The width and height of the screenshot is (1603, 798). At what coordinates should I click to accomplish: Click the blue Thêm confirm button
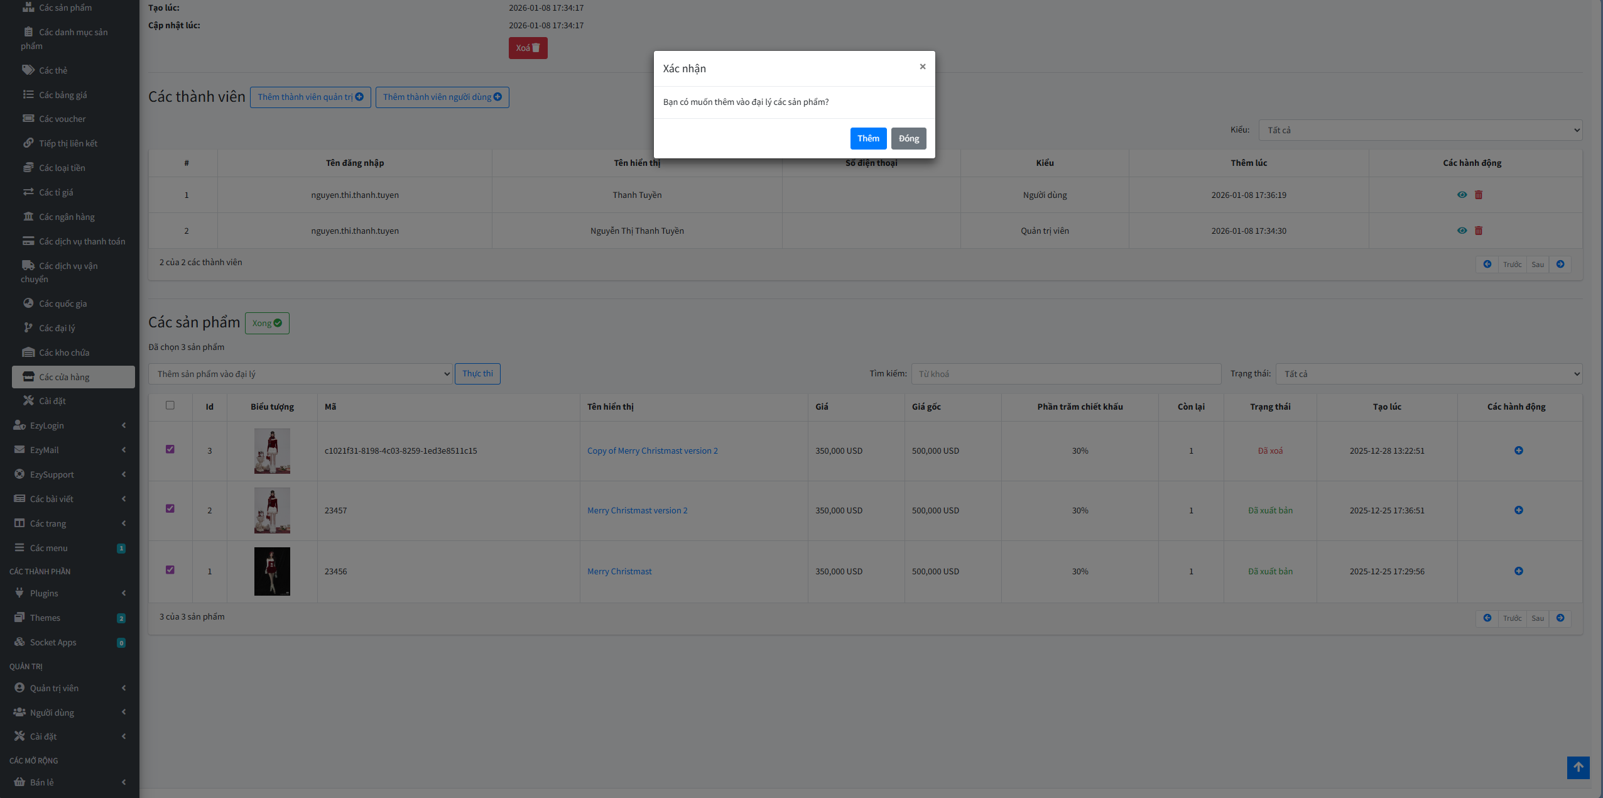pos(868,138)
